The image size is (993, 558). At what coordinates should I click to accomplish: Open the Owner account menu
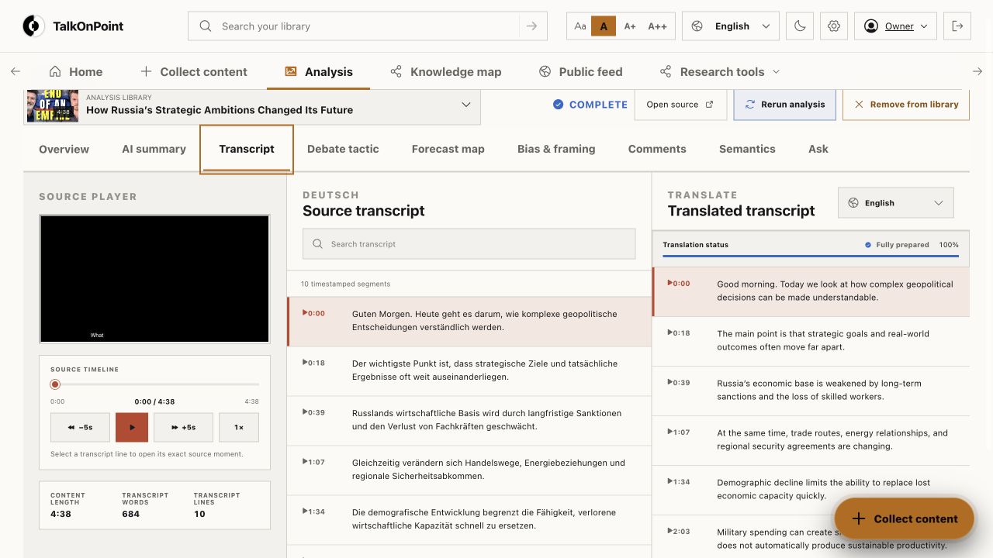(895, 26)
